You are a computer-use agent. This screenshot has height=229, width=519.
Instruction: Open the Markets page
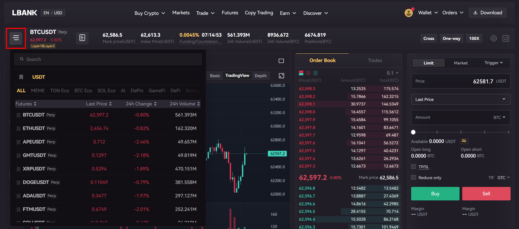coord(181,13)
